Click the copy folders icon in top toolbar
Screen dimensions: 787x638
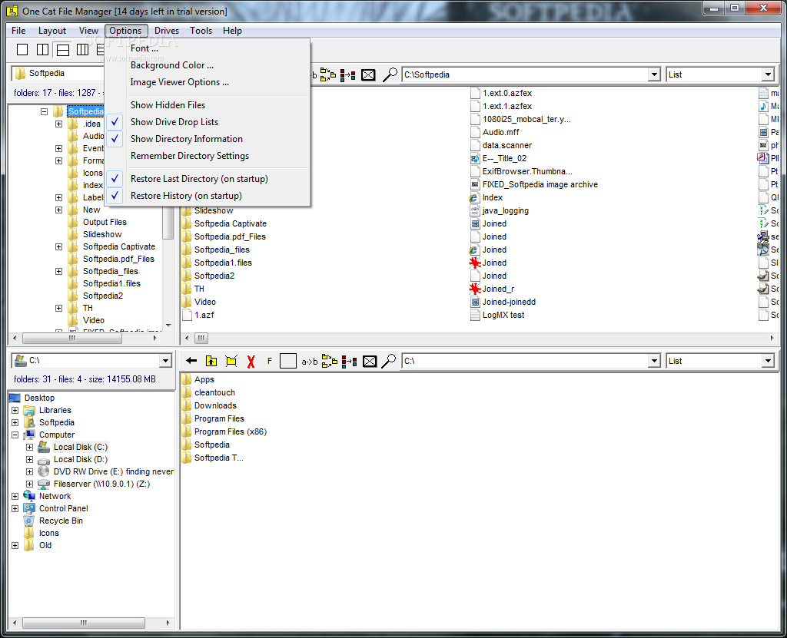(328, 74)
